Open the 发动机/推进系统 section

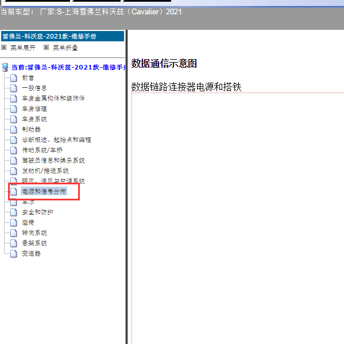click(x=45, y=171)
